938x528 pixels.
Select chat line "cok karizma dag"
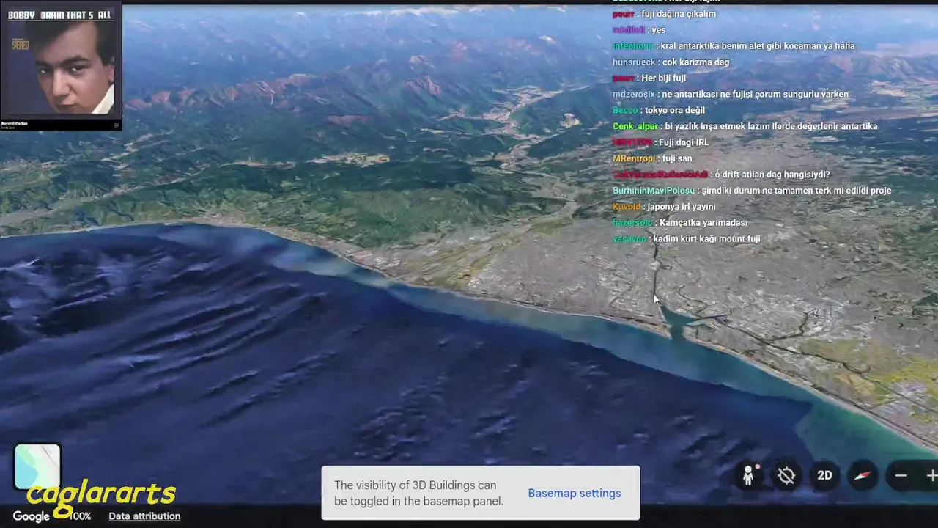695,62
